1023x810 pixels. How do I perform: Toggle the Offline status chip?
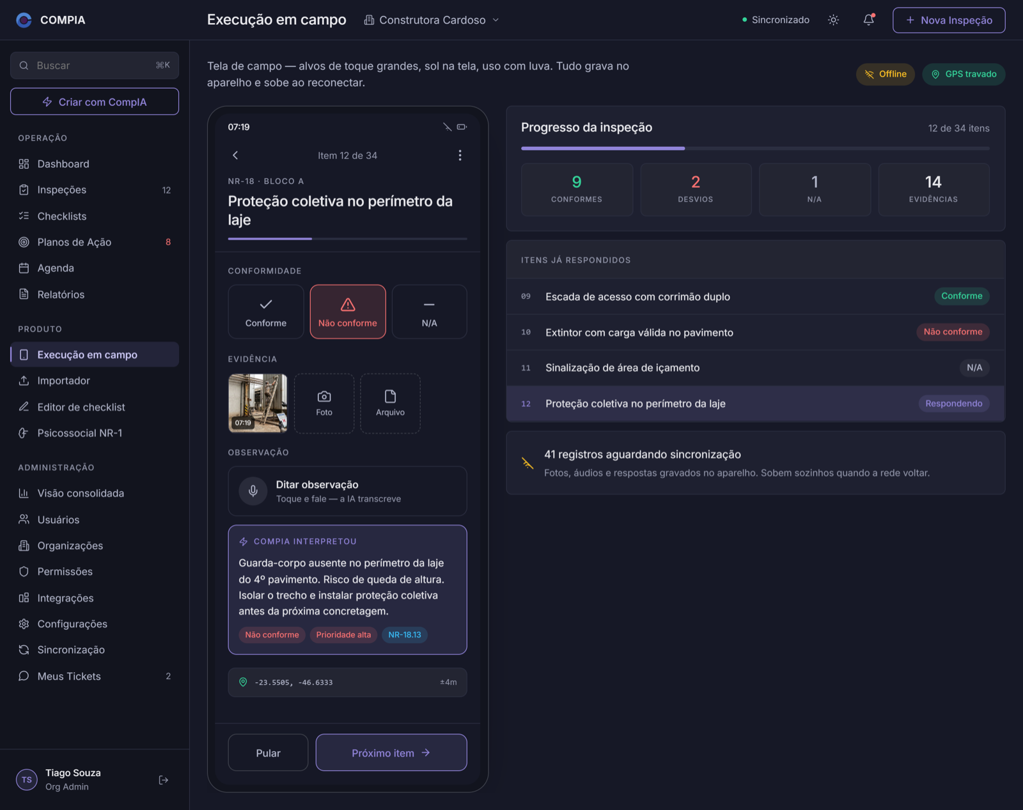pyautogui.click(x=886, y=74)
